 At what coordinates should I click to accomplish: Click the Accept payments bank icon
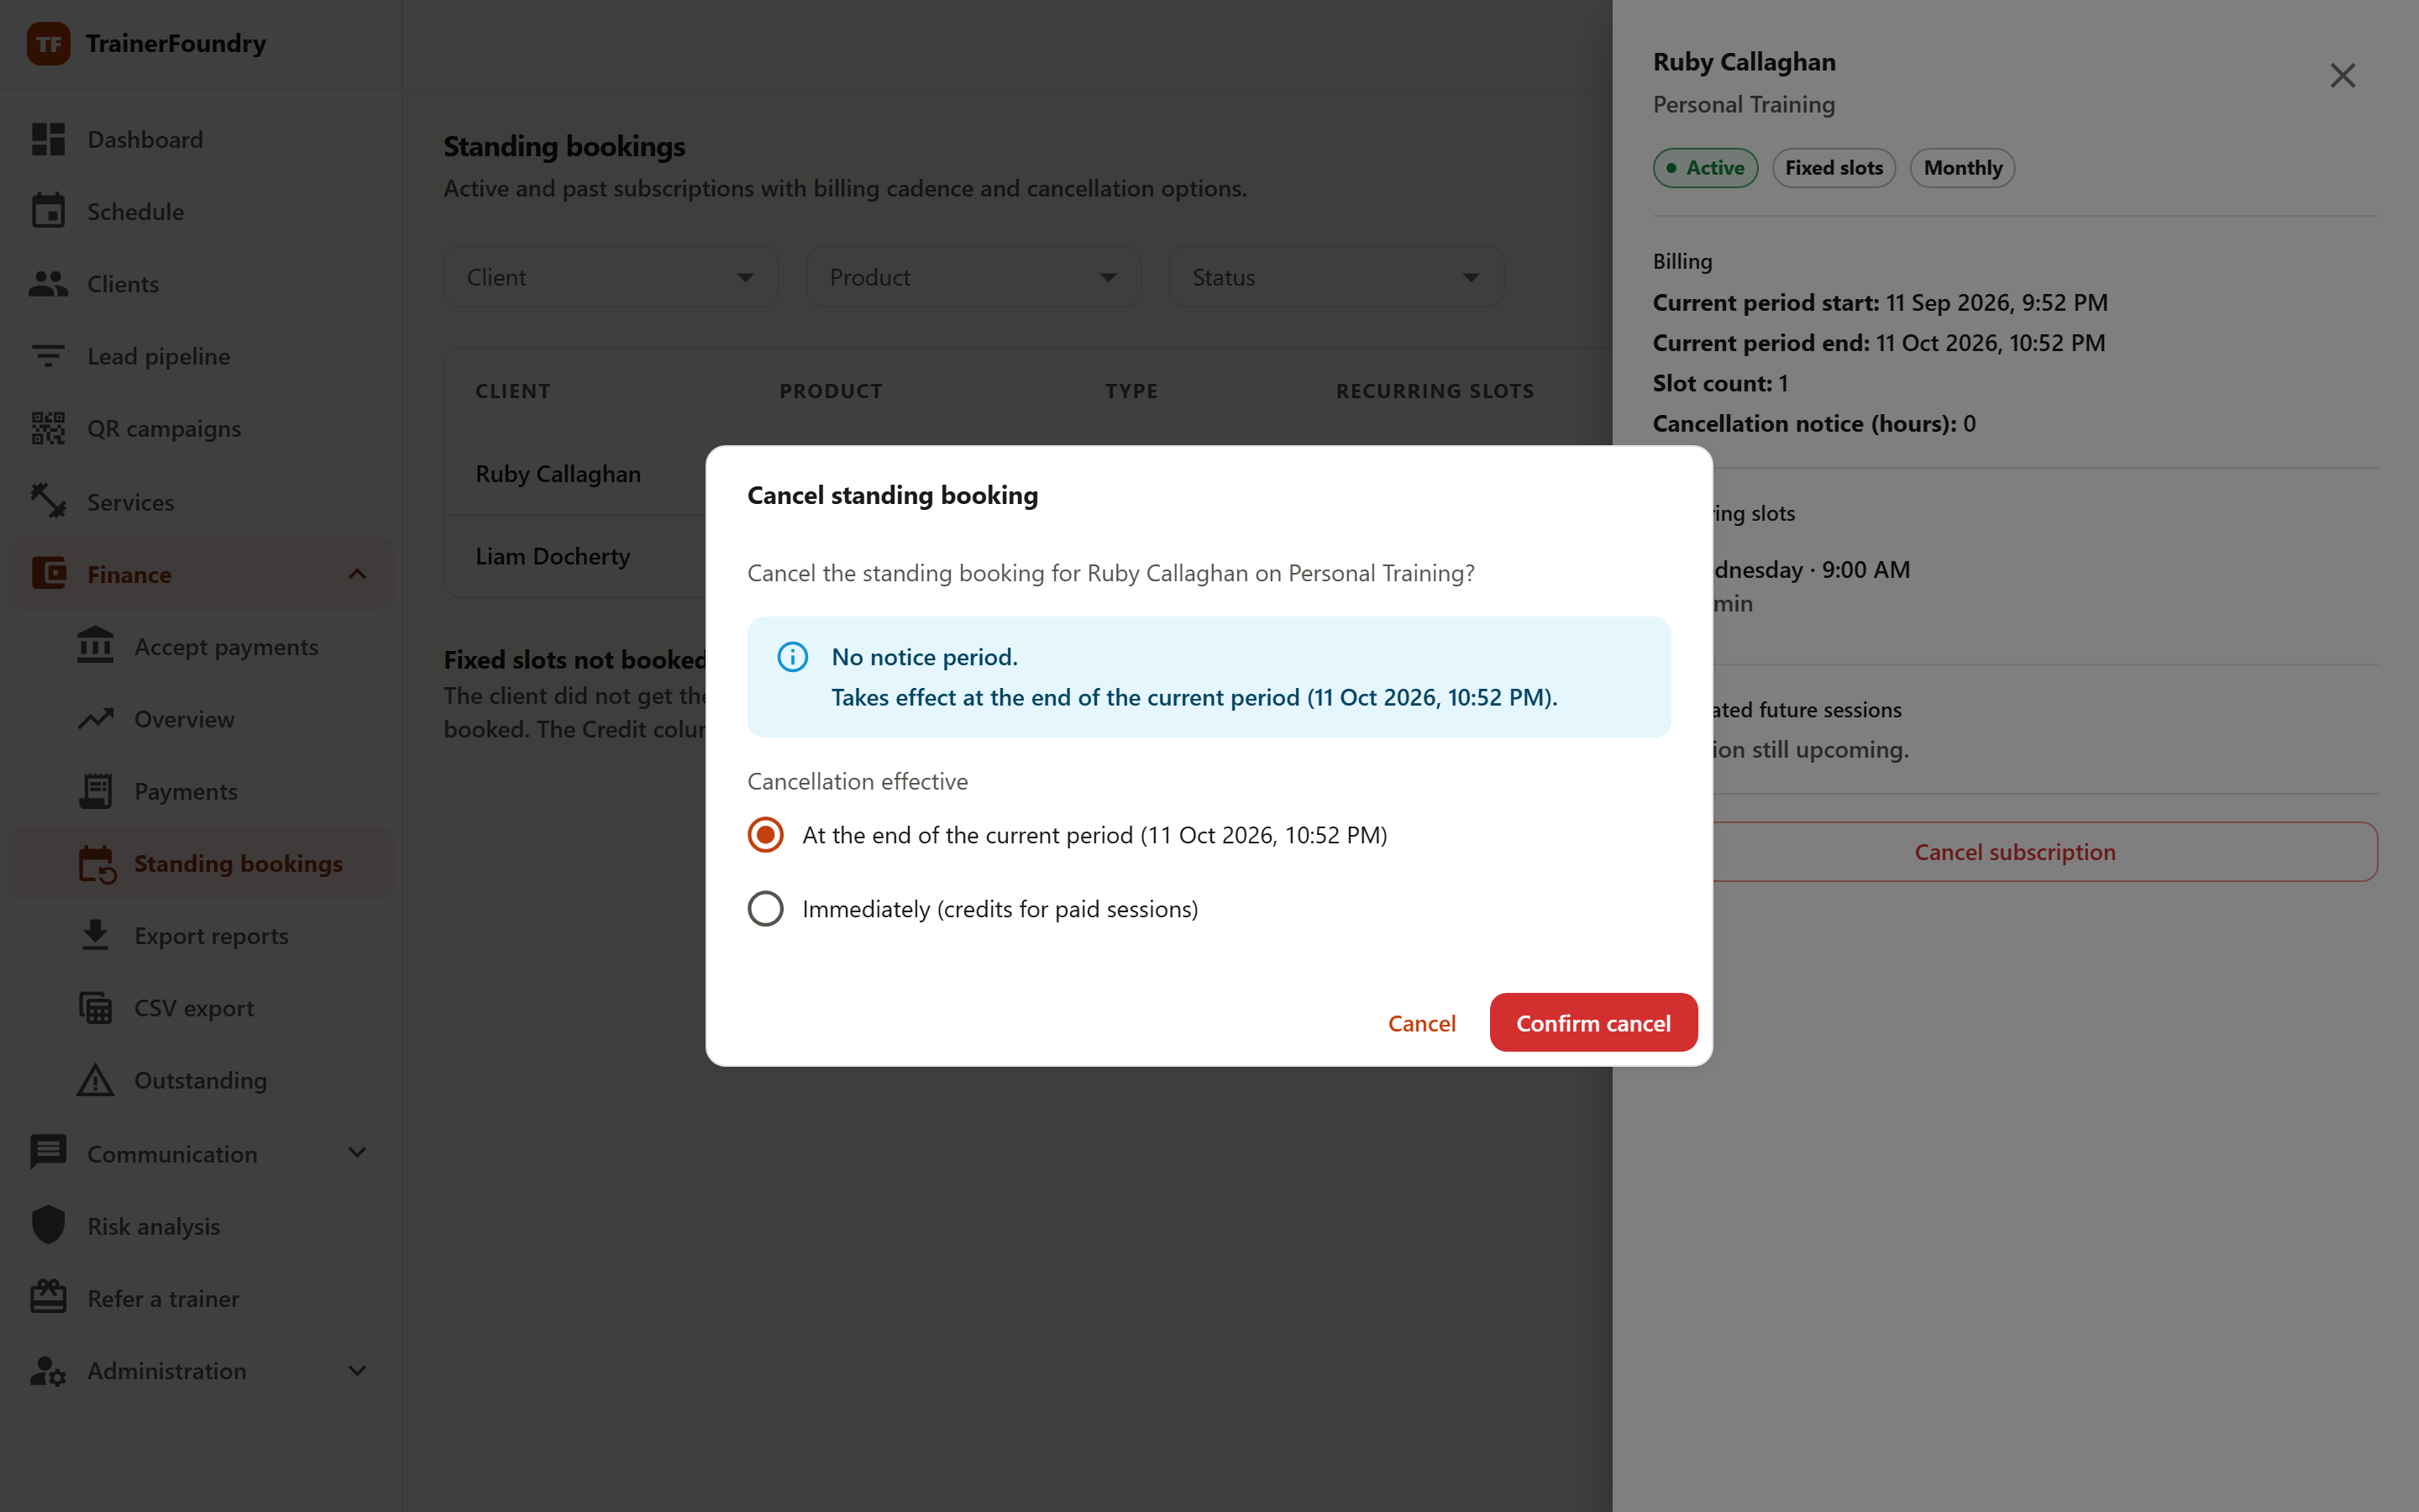[96, 646]
